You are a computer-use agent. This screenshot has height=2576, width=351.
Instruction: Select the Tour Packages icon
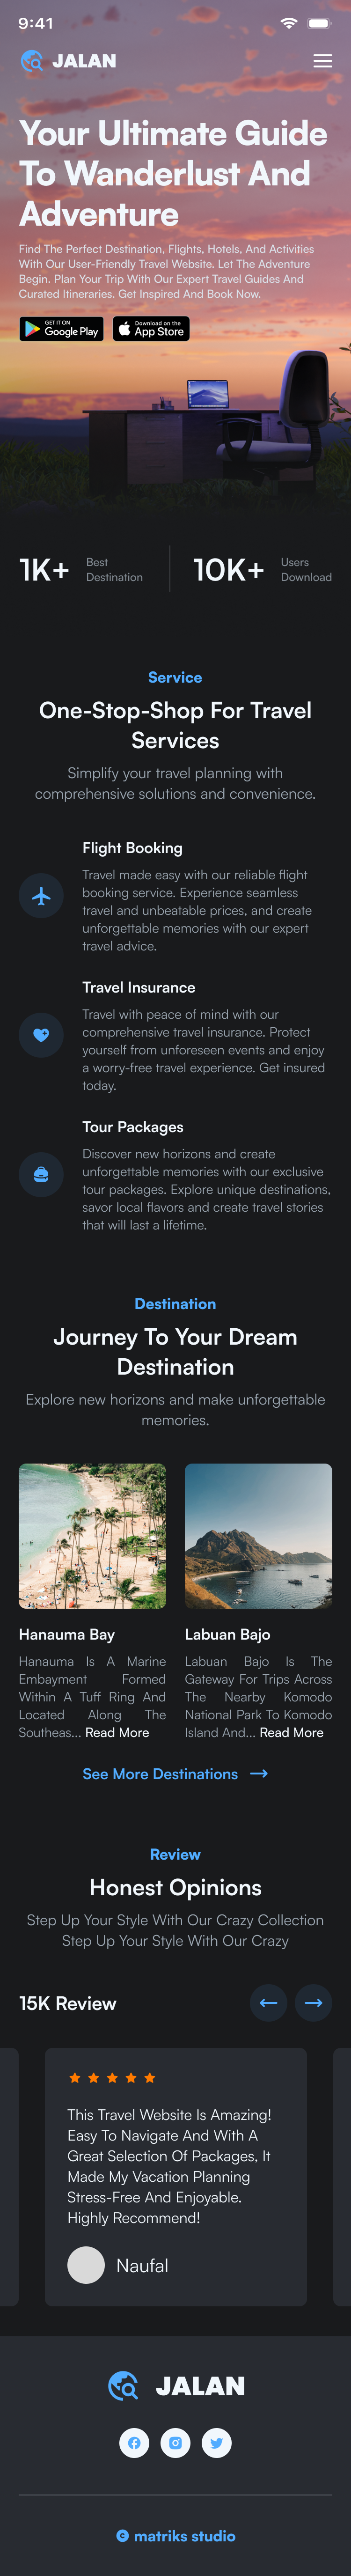(x=41, y=1175)
